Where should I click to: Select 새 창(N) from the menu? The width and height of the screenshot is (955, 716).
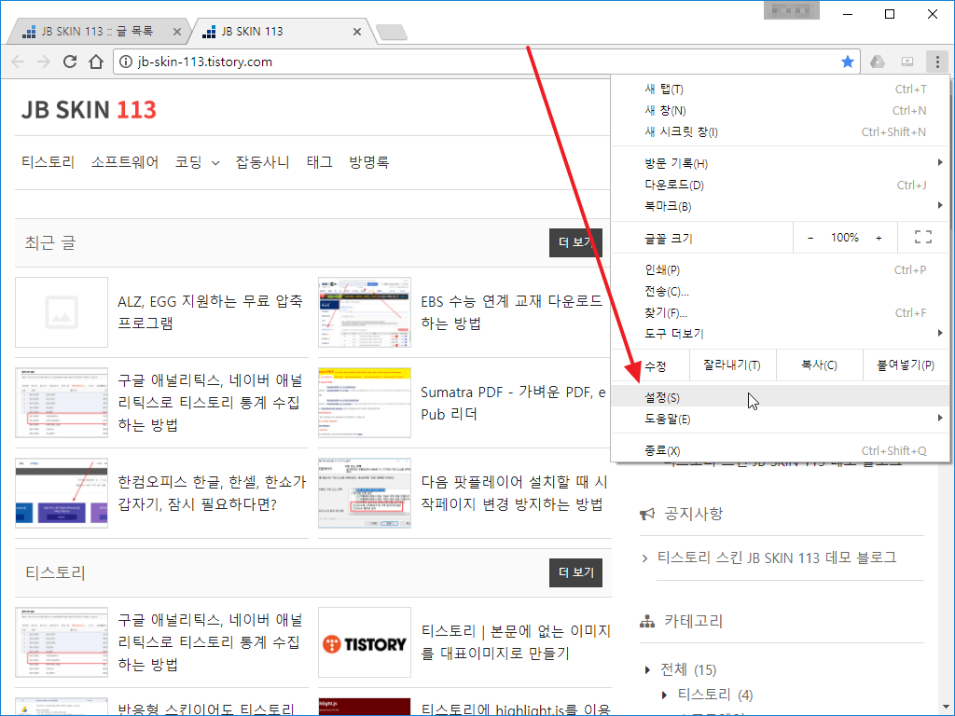tap(781, 110)
